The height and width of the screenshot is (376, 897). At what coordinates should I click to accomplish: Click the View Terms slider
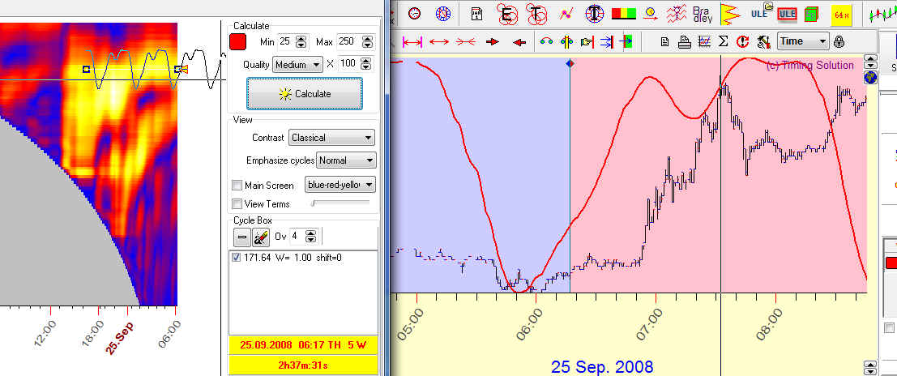tap(340, 203)
